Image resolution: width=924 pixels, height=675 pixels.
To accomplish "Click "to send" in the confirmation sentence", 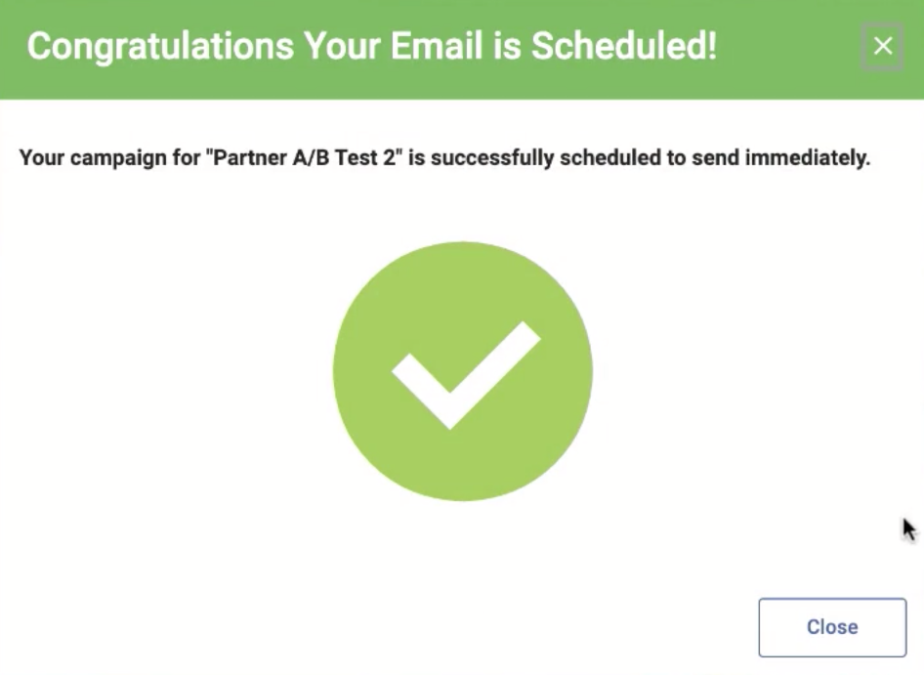I will pos(703,158).
